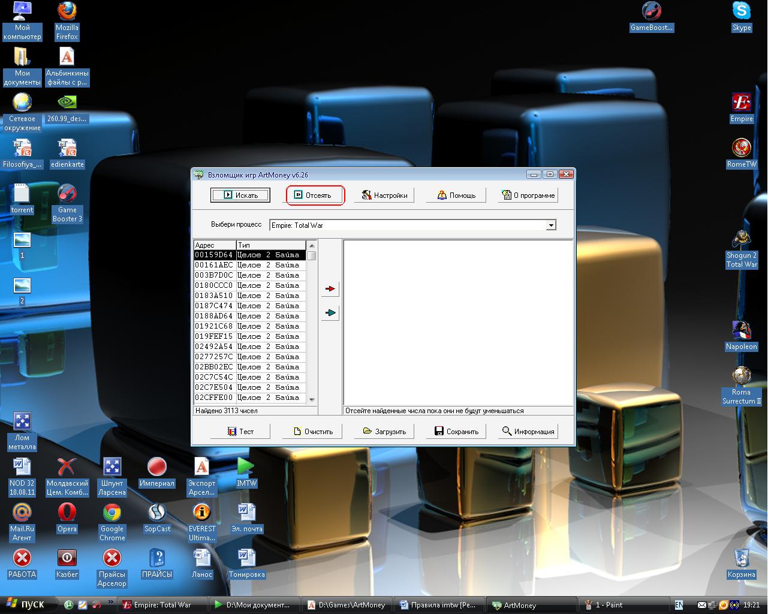Select address row 0188AD64
This screenshot has height=614, width=777.
click(x=249, y=316)
